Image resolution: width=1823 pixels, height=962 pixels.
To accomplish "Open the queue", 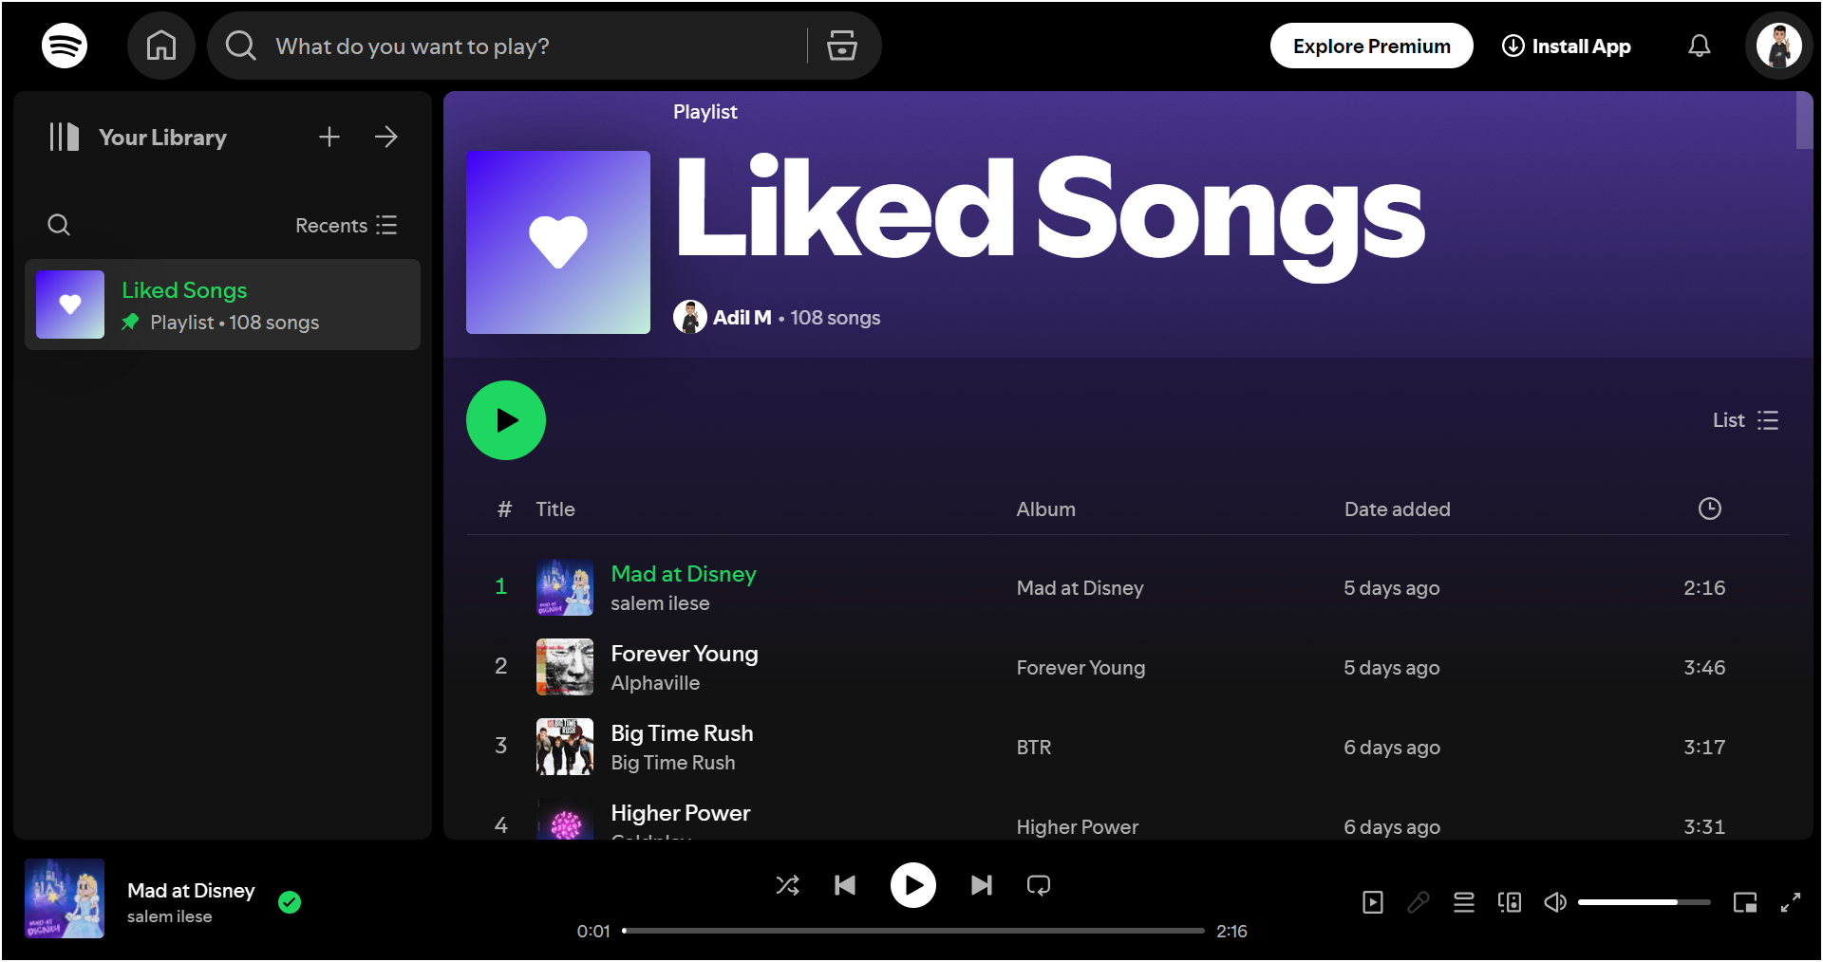I will point(1464,902).
